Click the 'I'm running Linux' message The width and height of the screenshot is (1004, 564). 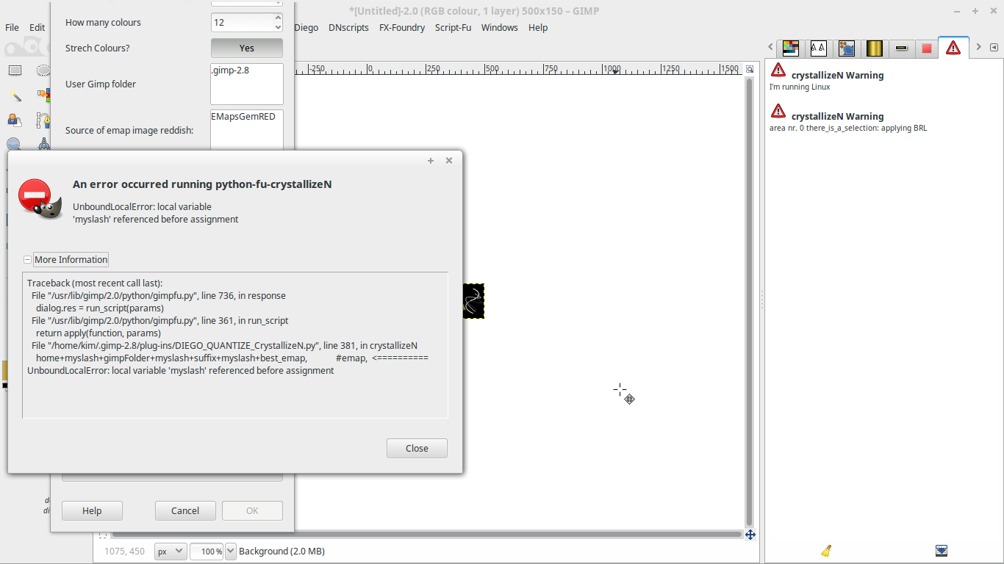coord(800,87)
